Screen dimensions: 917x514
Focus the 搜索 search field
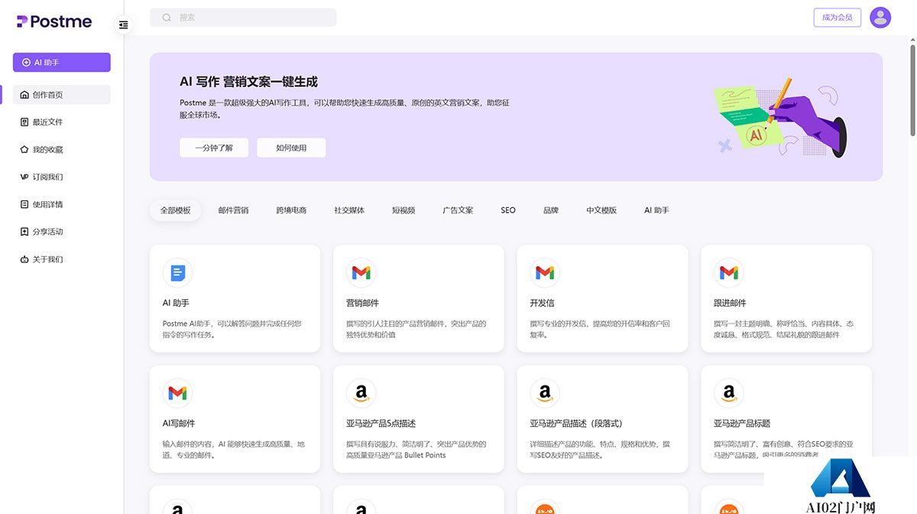click(243, 18)
